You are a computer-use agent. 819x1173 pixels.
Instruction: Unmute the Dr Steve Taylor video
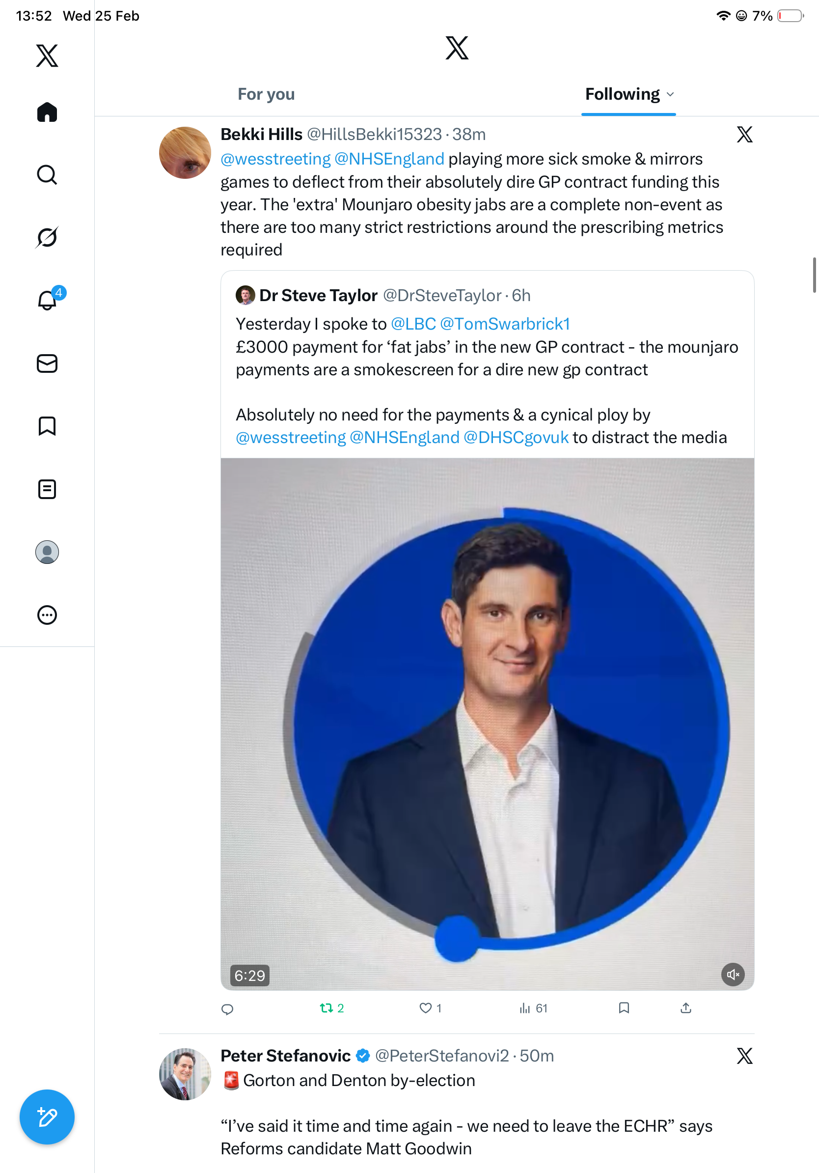733,975
